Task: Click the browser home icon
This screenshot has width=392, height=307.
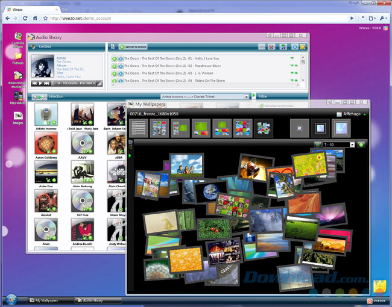Action: pos(36,18)
